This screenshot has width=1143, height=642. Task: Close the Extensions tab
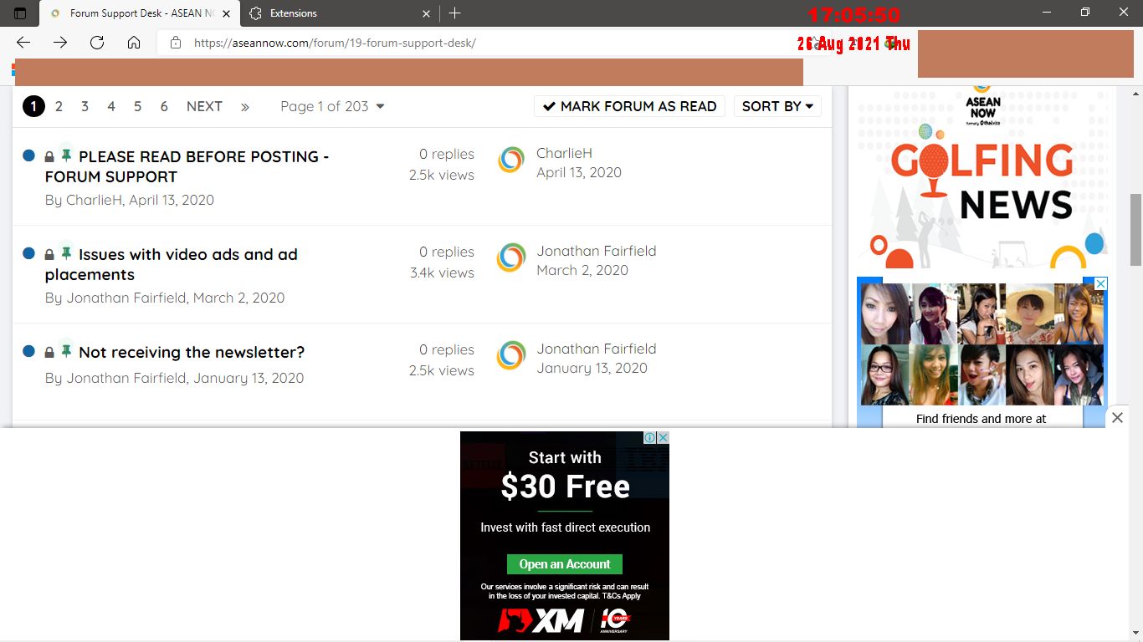[426, 13]
